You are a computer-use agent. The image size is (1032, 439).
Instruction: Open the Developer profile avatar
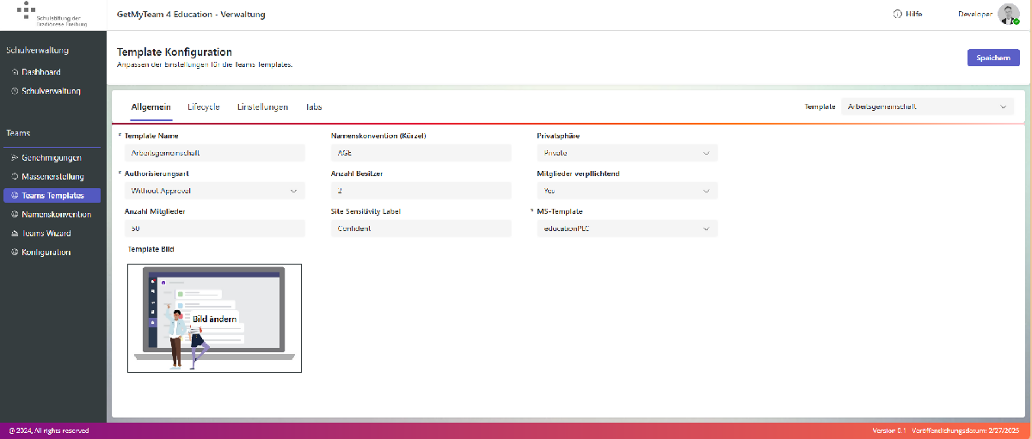pyautogui.click(x=1008, y=14)
